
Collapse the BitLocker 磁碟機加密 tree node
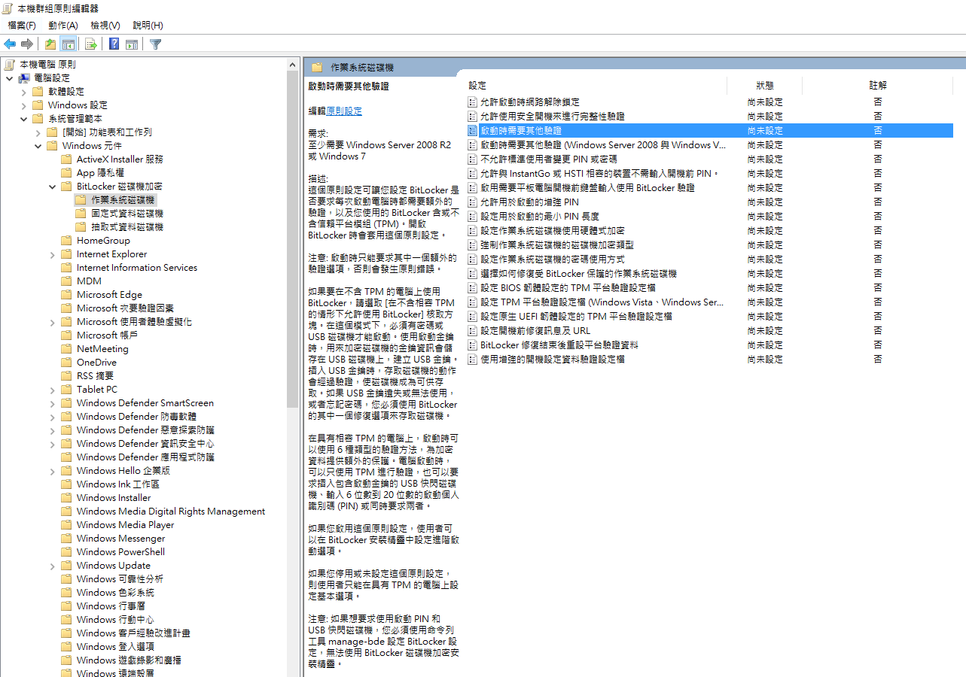click(52, 187)
